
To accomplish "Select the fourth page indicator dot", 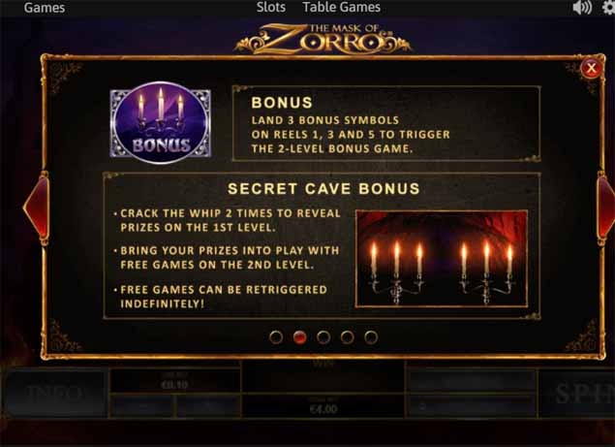I will click(347, 337).
